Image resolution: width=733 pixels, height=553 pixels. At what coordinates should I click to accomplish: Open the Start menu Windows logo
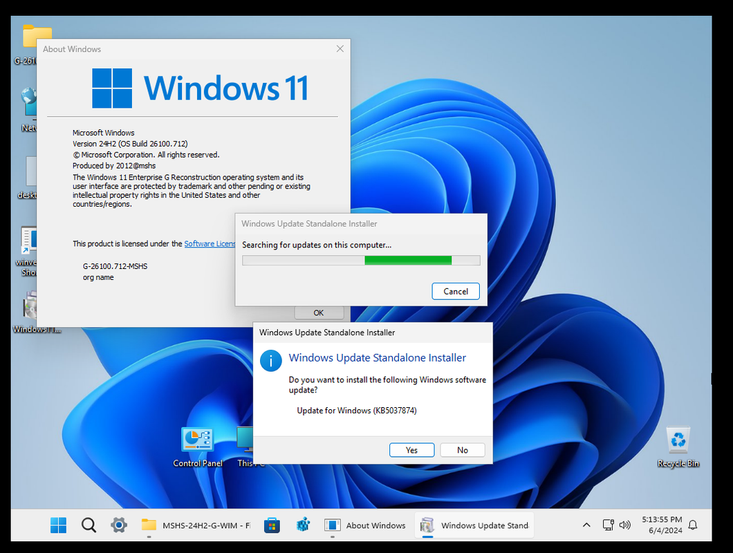59,525
